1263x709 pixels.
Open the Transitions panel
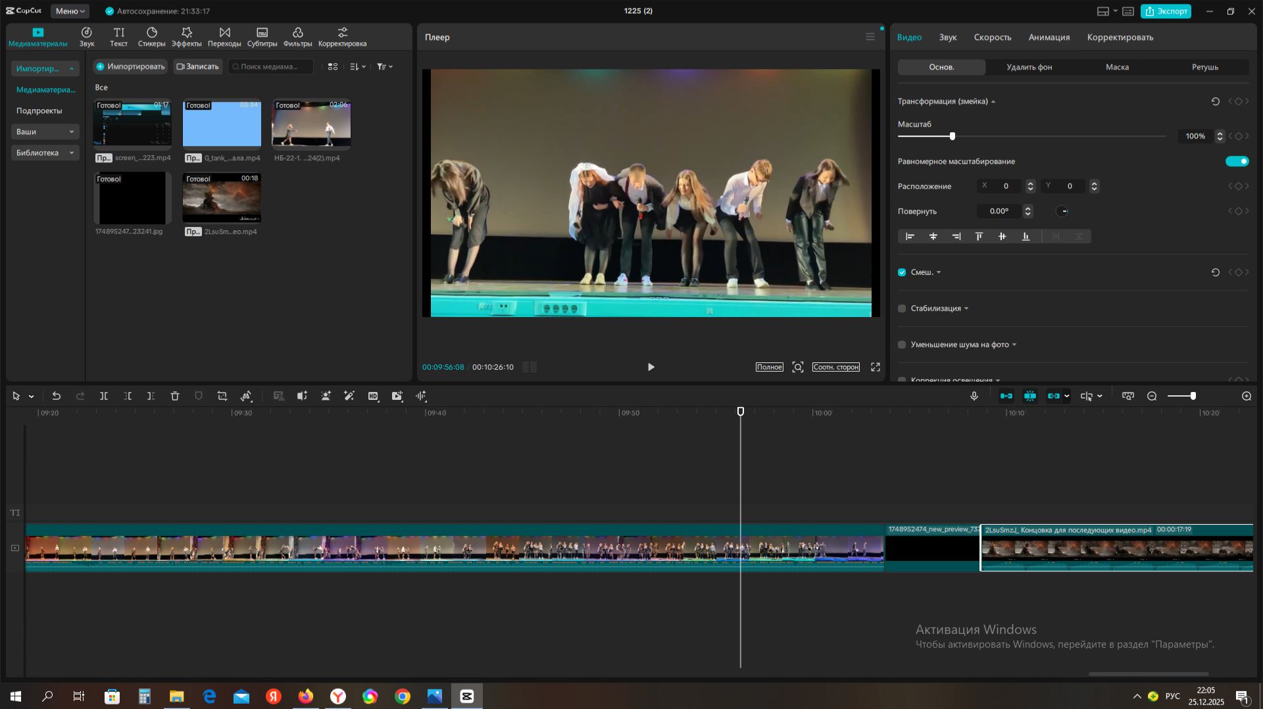(x=224, y=37)
